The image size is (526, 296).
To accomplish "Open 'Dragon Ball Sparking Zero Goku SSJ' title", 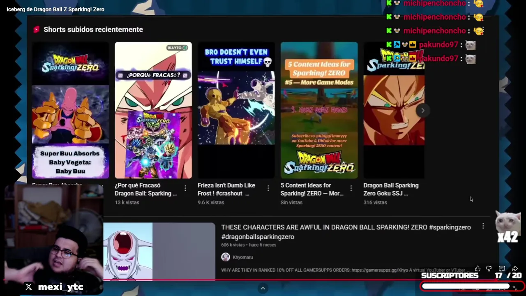I will 391,190.
